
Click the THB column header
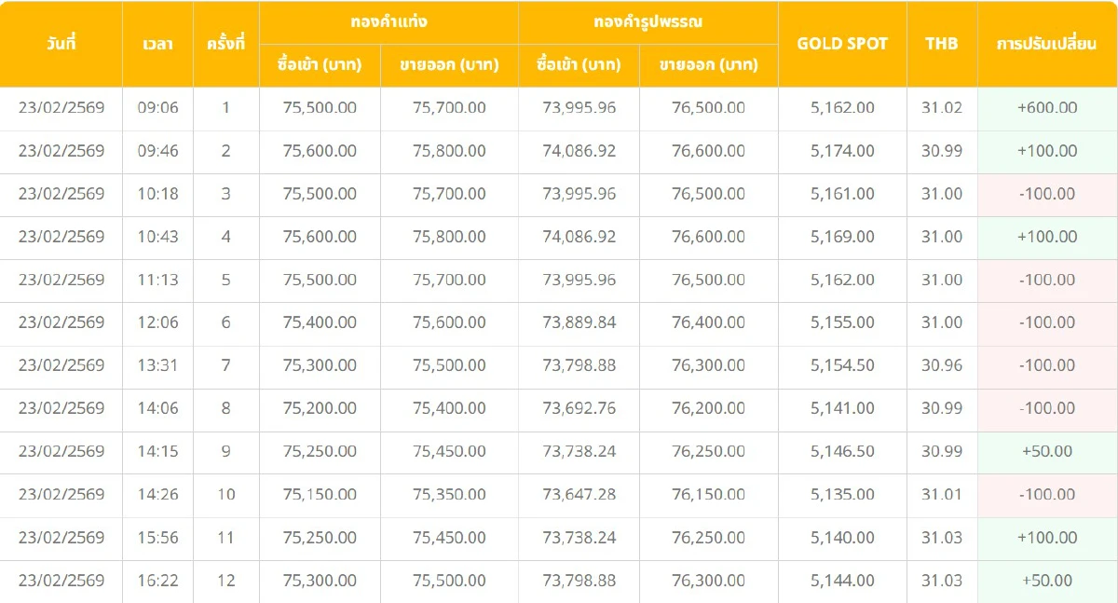coord(942,44)
